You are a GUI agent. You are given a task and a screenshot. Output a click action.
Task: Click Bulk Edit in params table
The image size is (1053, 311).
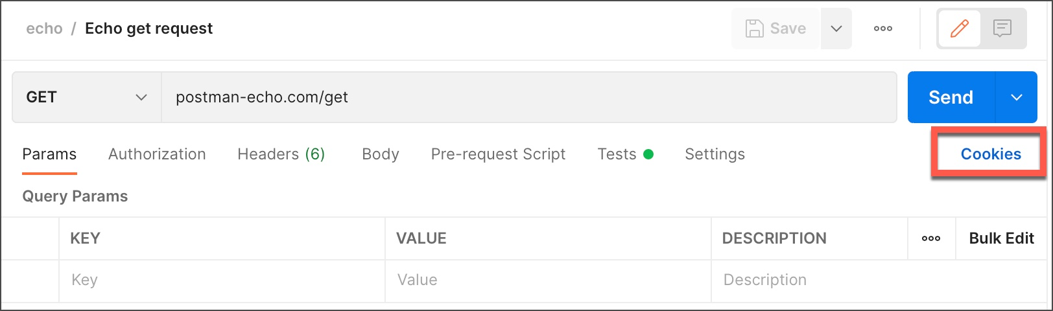1001,238
